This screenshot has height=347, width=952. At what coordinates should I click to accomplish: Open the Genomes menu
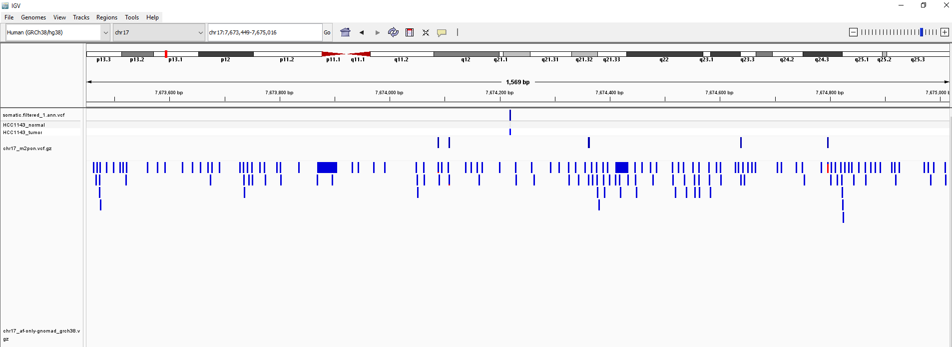33,17
